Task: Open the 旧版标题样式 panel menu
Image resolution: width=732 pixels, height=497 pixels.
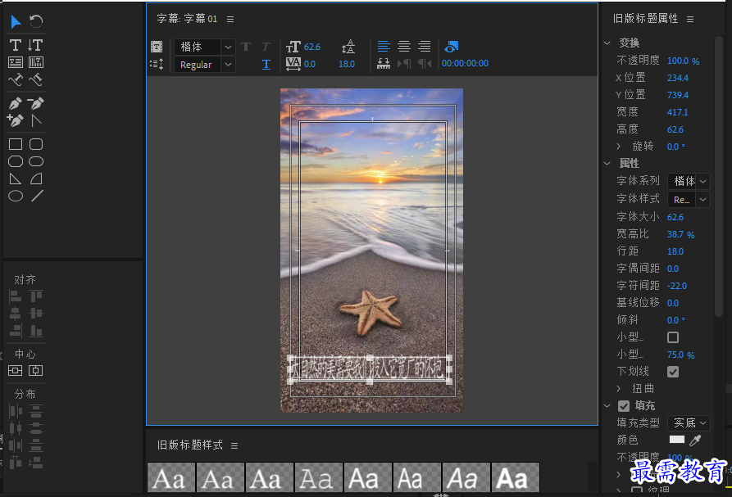Action: pos(234,445)
